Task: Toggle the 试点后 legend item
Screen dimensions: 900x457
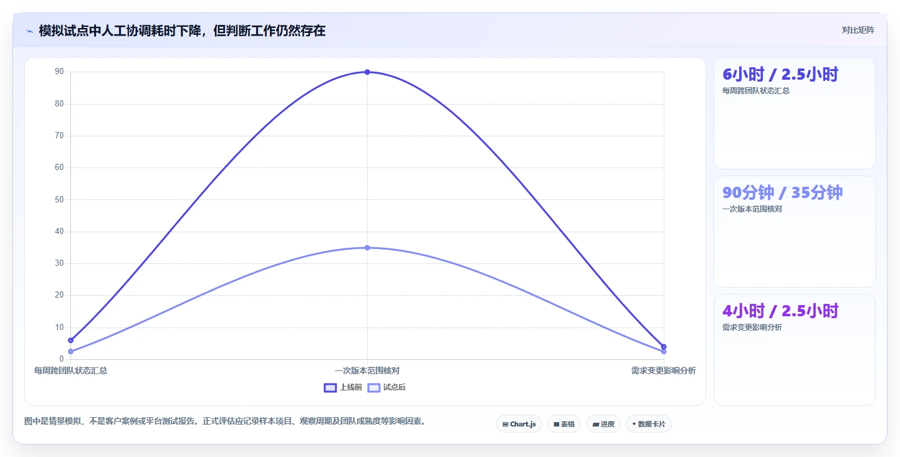Action: tap(386, 387)
